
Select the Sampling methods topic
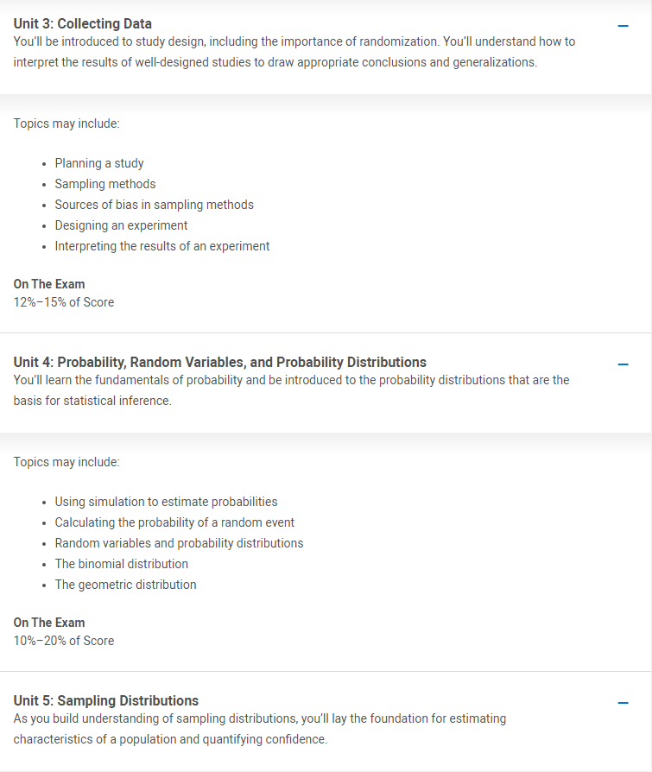(x=104, y=184)
